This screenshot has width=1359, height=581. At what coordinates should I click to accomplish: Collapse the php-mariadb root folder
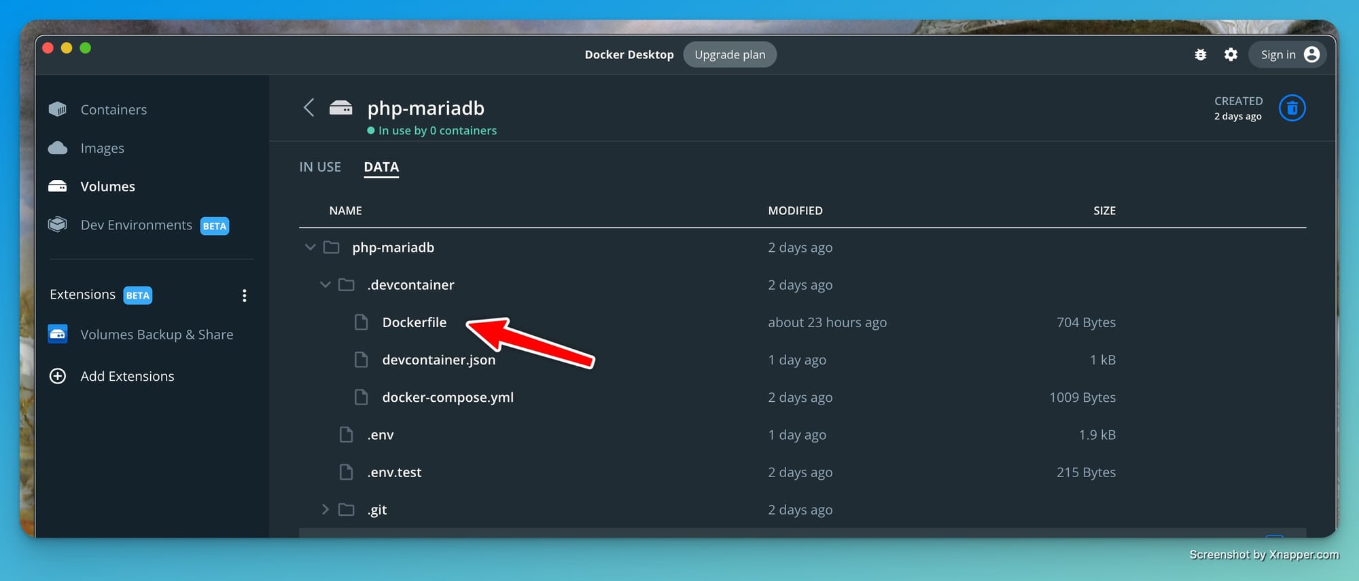tap(310, 247)
